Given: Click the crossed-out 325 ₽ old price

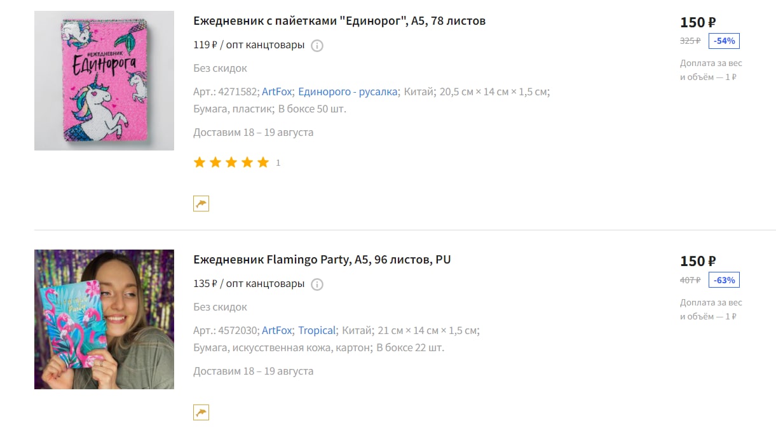Looking at the screenshot, I should (690, 41).
